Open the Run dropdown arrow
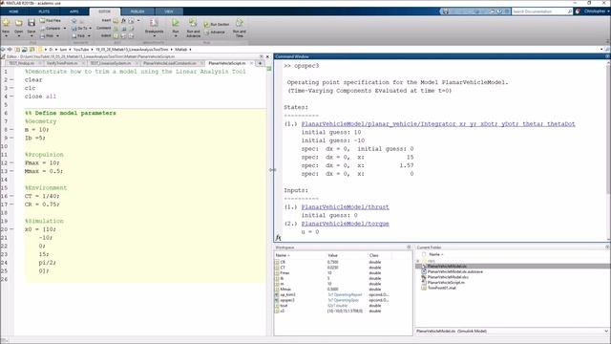Image resolution: width=611 pixels, height=344 pixels. tap(176, 36)
